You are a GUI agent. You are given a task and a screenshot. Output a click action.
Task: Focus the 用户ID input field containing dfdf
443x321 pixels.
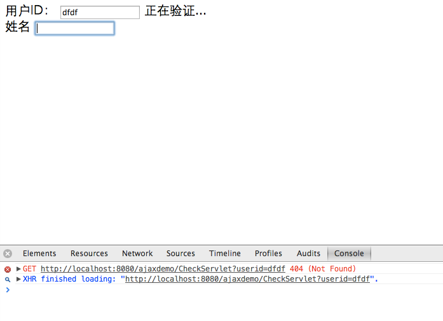pos(100,13)
